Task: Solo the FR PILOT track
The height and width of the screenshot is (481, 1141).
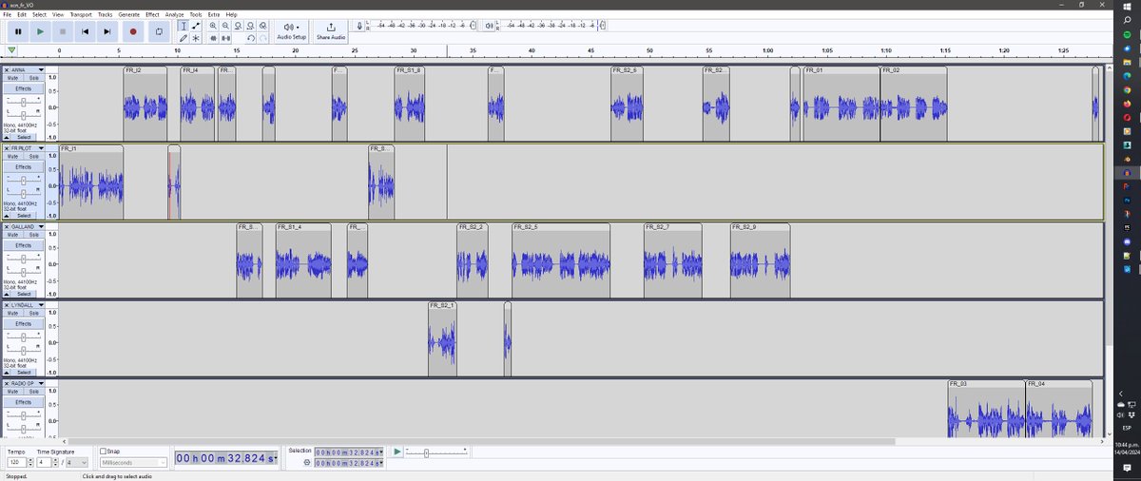Action: pos(35,157)
